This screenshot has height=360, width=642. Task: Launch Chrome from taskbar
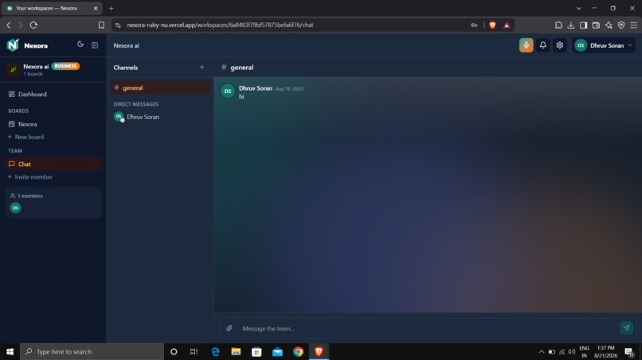(298, 351)
